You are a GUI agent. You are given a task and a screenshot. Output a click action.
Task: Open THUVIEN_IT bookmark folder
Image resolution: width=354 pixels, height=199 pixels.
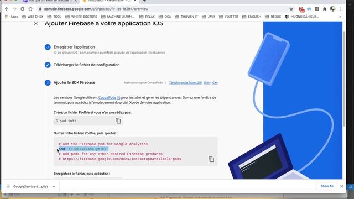click(x=186, y=17)
